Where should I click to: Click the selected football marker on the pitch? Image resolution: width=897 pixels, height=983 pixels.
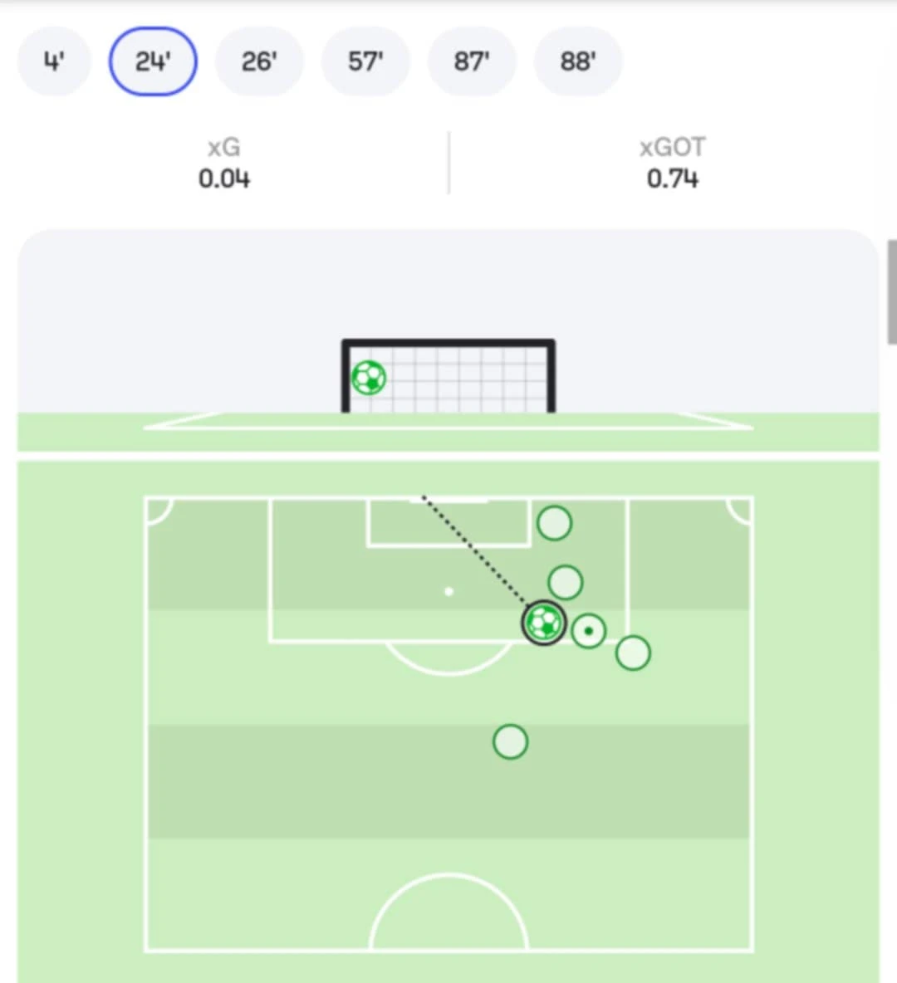[x=544, y=622]
